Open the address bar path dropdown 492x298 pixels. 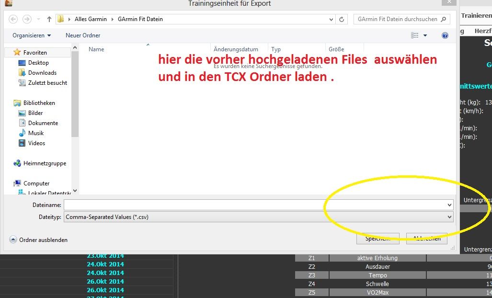[331, 19]
